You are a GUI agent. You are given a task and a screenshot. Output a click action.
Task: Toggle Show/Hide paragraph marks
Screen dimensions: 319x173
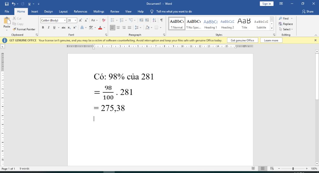[162, 20]
